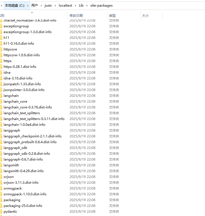Select the httpx folder icon

(1, 61)
